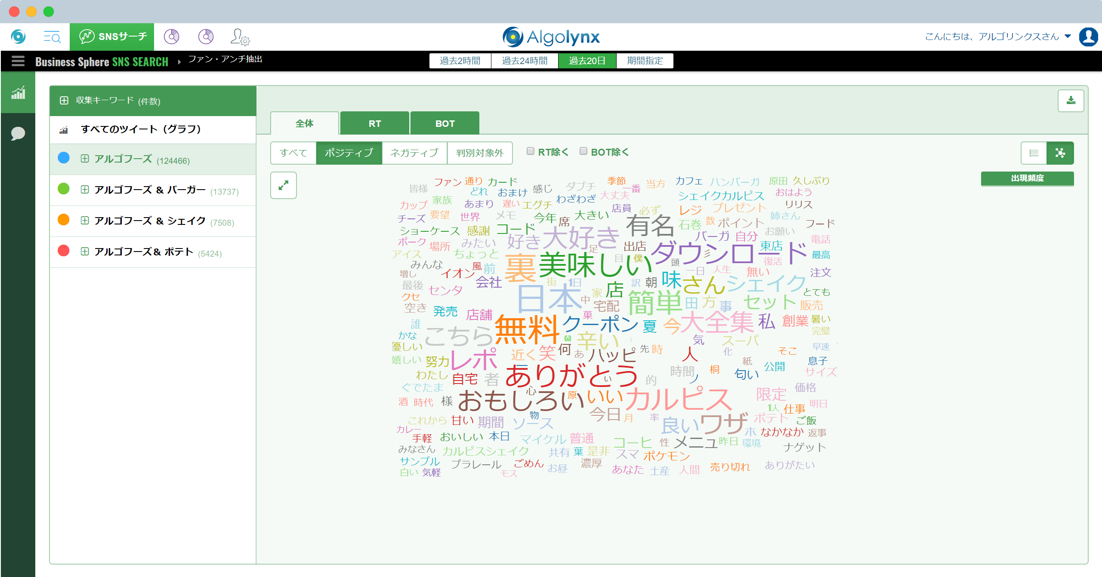Screen dimensions: 1102x577
Task: Select the ネガティブ sentiment filter
Action: tap(414, 153)
